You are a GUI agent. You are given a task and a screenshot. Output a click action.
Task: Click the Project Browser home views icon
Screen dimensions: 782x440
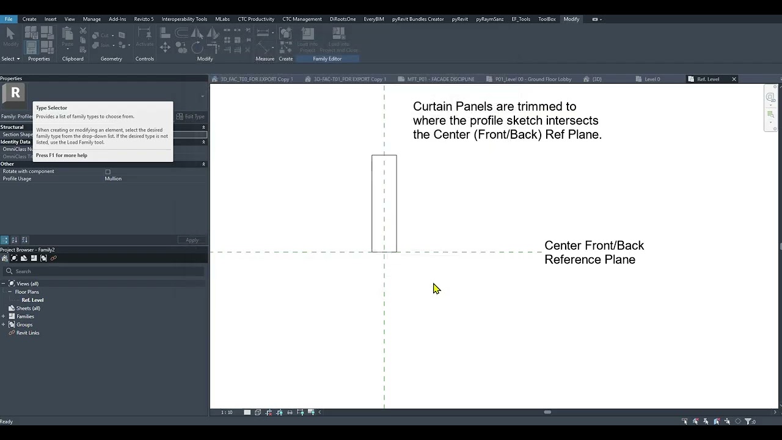point(4,258)
